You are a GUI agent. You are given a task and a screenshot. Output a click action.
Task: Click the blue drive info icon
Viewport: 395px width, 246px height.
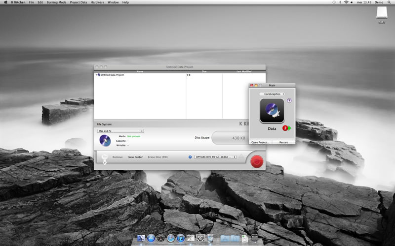190,157
